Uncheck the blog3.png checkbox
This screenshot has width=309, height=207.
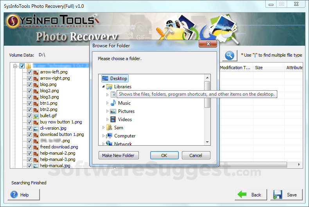pyautogui.click(x=29, y=97)
